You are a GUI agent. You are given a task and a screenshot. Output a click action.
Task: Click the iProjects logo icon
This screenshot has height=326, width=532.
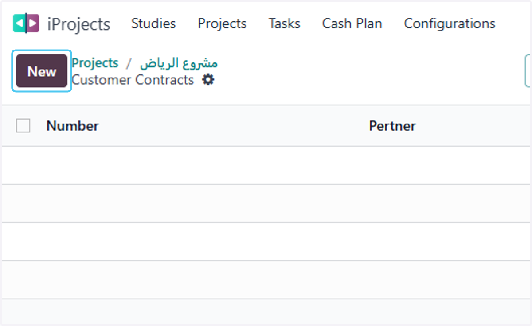tap(26, 23)
